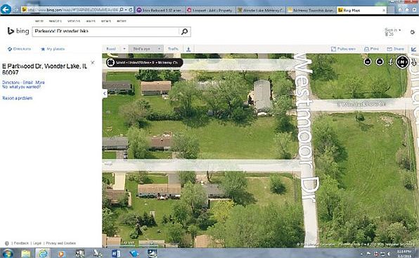Switch to the Wonder Lake McHenry browser tab
The image size is (419, 258).
pos(261,10)
